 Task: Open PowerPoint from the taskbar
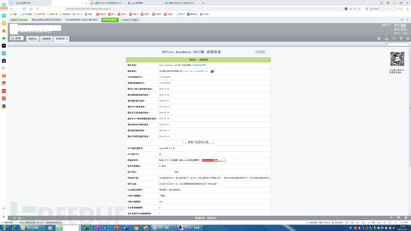click(116, 228)
